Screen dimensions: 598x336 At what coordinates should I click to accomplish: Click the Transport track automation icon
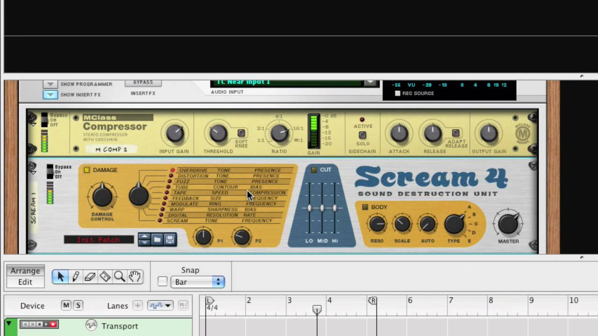point(91,325)
